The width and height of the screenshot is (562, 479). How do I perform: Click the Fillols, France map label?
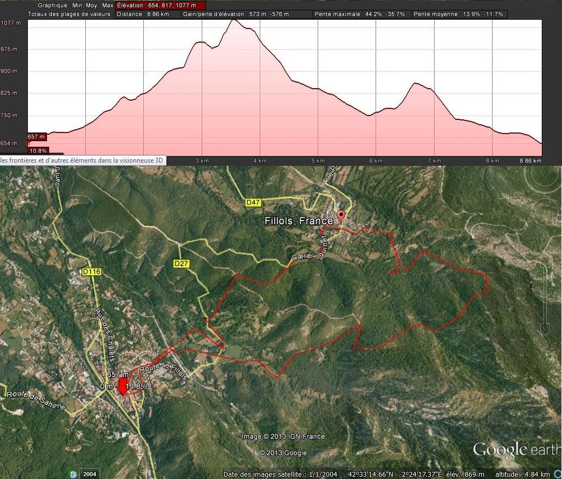click(298, 221)
